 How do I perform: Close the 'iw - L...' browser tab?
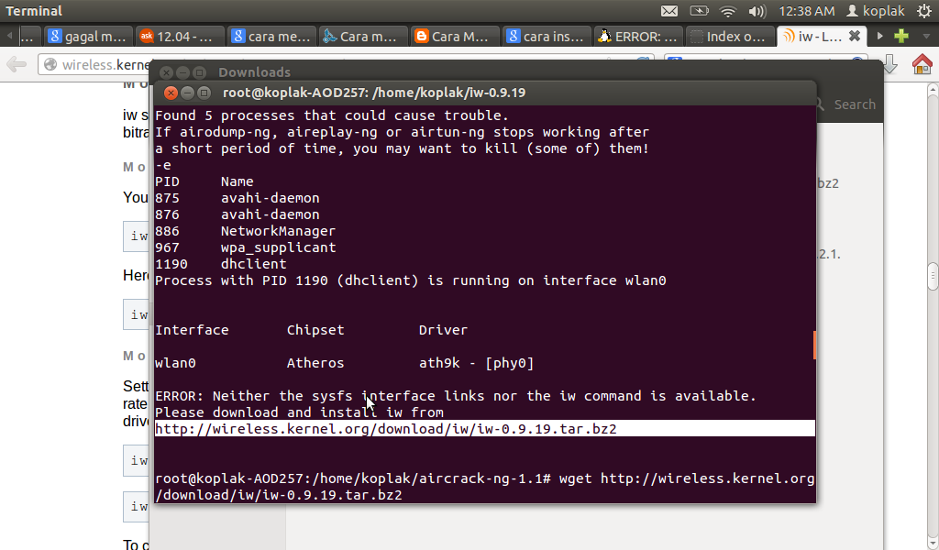click(x=855, y=36)
